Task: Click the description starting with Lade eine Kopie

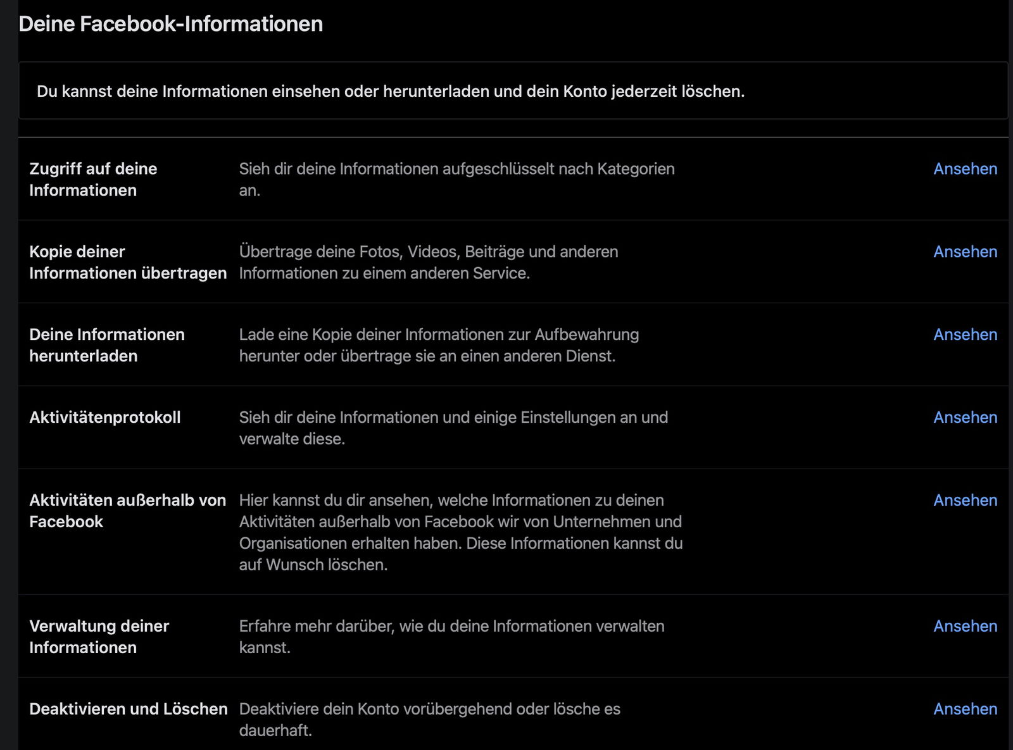Action: click(439, 346)
